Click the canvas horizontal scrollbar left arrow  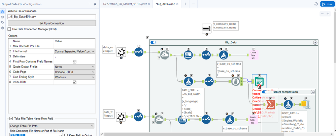(x=102, y=135)
